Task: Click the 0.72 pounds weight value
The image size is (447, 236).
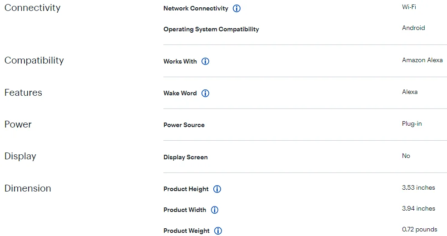Action: pos(419,229)
